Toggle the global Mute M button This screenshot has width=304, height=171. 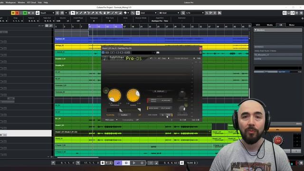pos(13,13)
